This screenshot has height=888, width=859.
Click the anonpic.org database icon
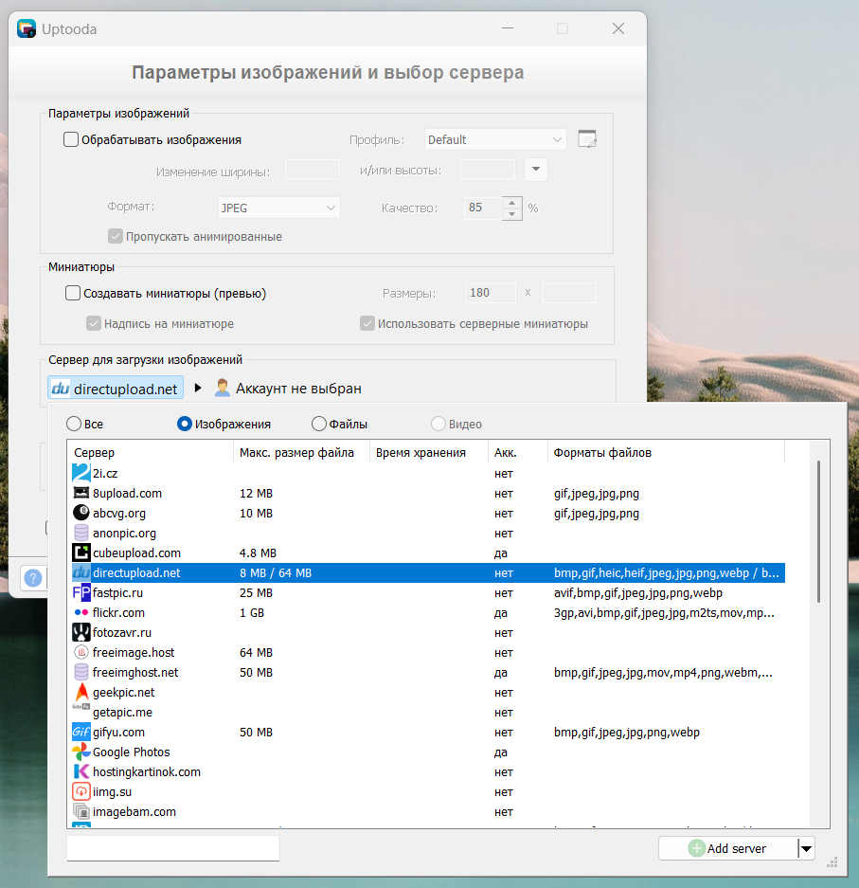click(81, 533)
